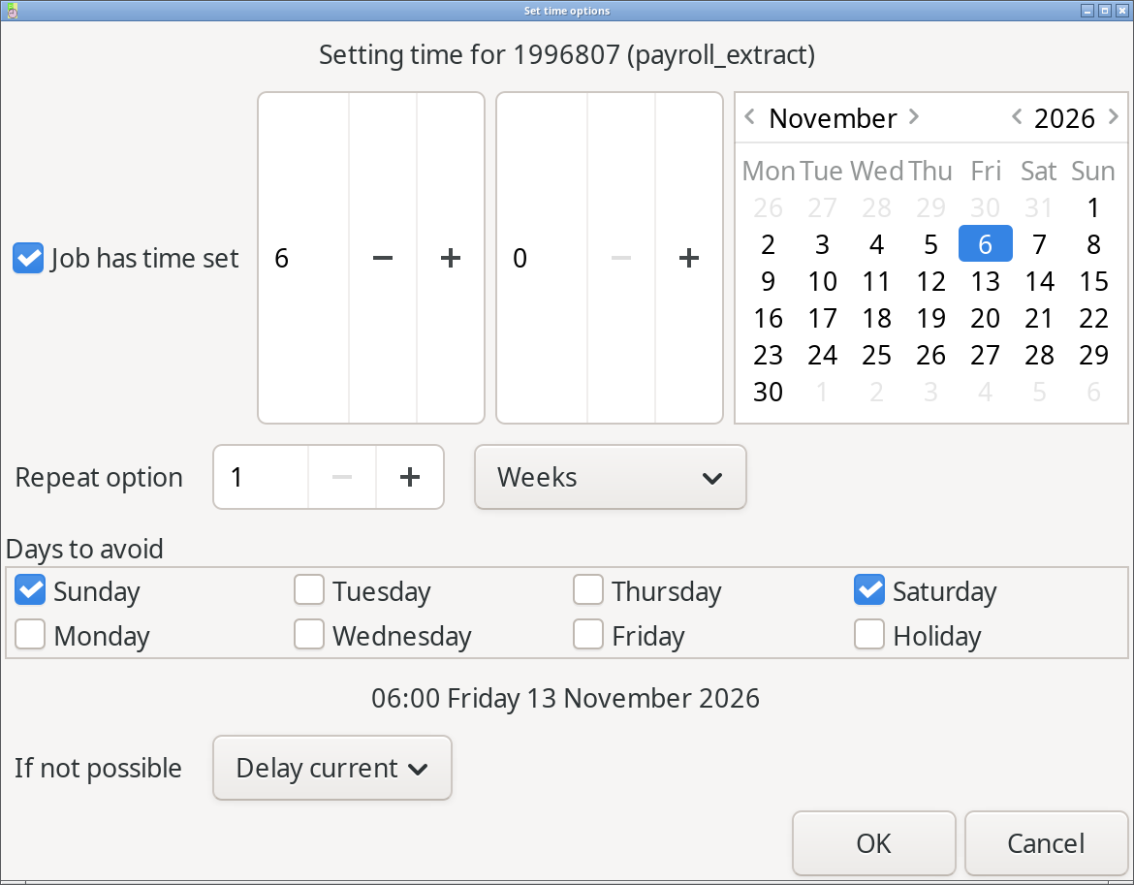Confirm with the OK button
Image resolution: width=1134 pixels, height=885 pixels.
873,843
